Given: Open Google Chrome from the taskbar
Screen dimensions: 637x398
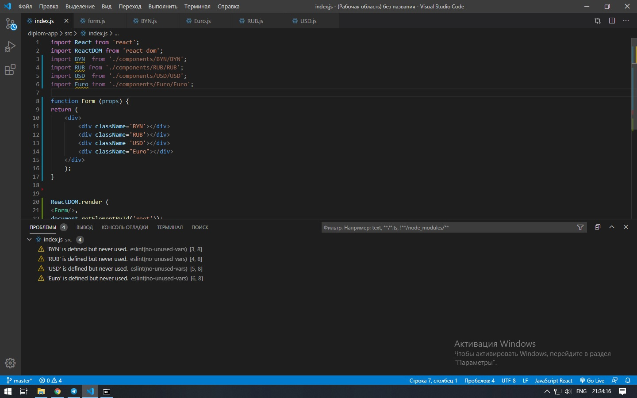Looking at the screenshot, I should tap(58, 391).
